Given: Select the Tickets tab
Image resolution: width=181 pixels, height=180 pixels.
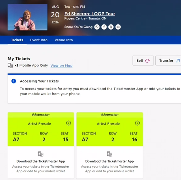Looking at the screenshot, I should pyautogui.click(x=17, y=40).
